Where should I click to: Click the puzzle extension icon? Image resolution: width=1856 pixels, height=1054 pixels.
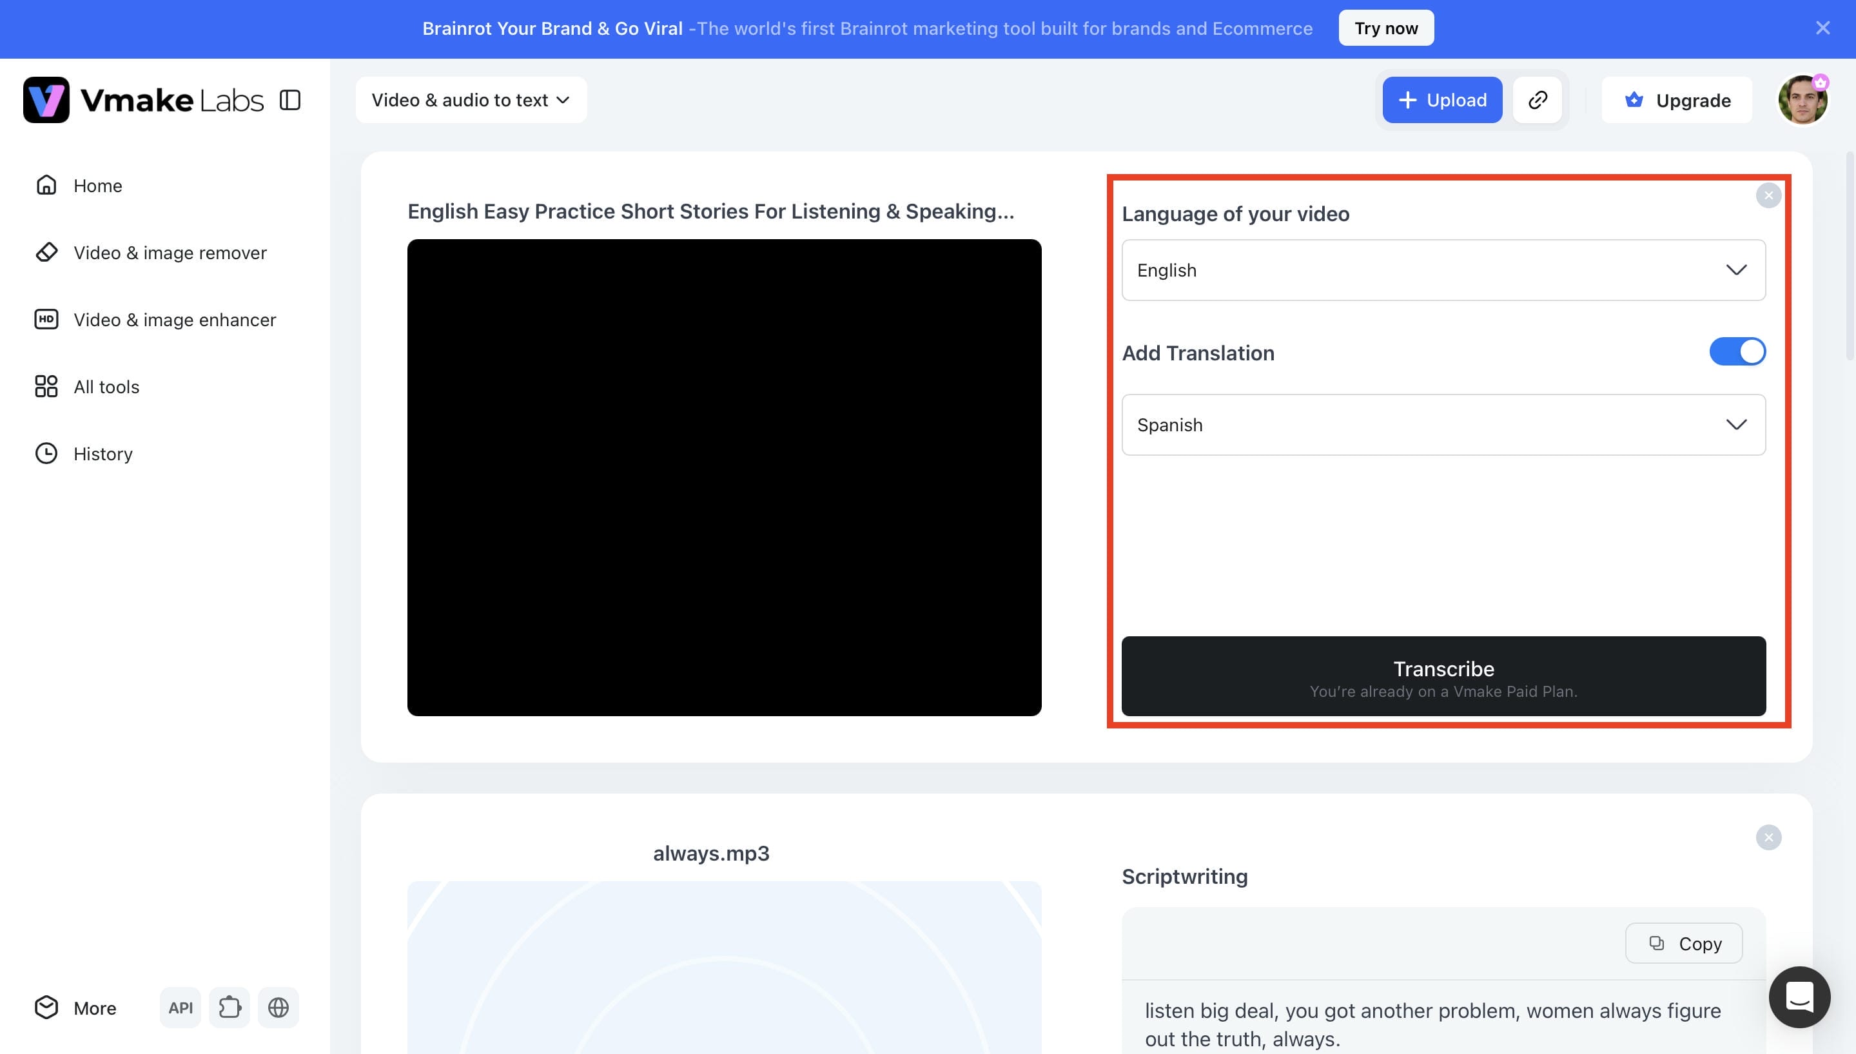(x=230, y=1008)
